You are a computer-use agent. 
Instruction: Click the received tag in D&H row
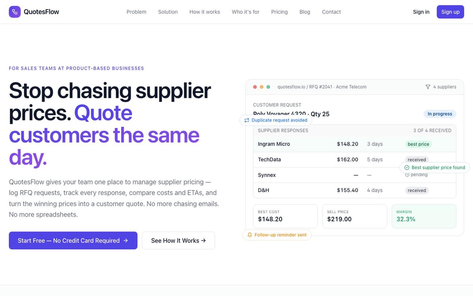click(x=417, y=190)
